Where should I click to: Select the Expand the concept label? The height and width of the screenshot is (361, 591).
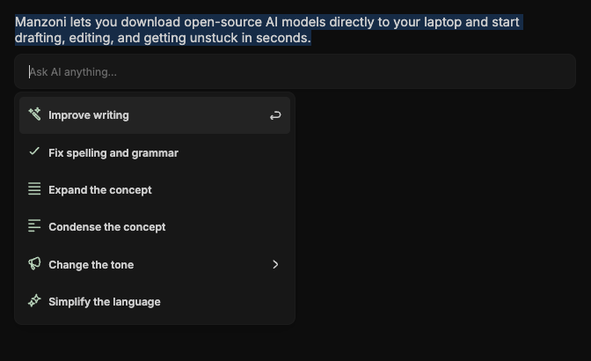(x=100, y=190)
